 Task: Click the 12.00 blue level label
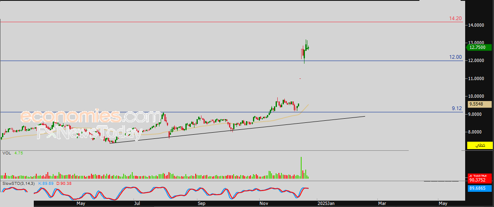(x=455, y=57)
